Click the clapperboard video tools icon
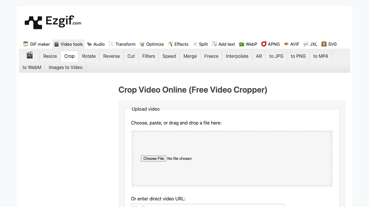The image size is (369, 207). [29, 56]
